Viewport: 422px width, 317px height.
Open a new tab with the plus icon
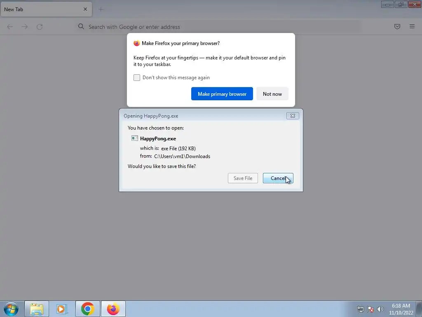coord(101,9)
